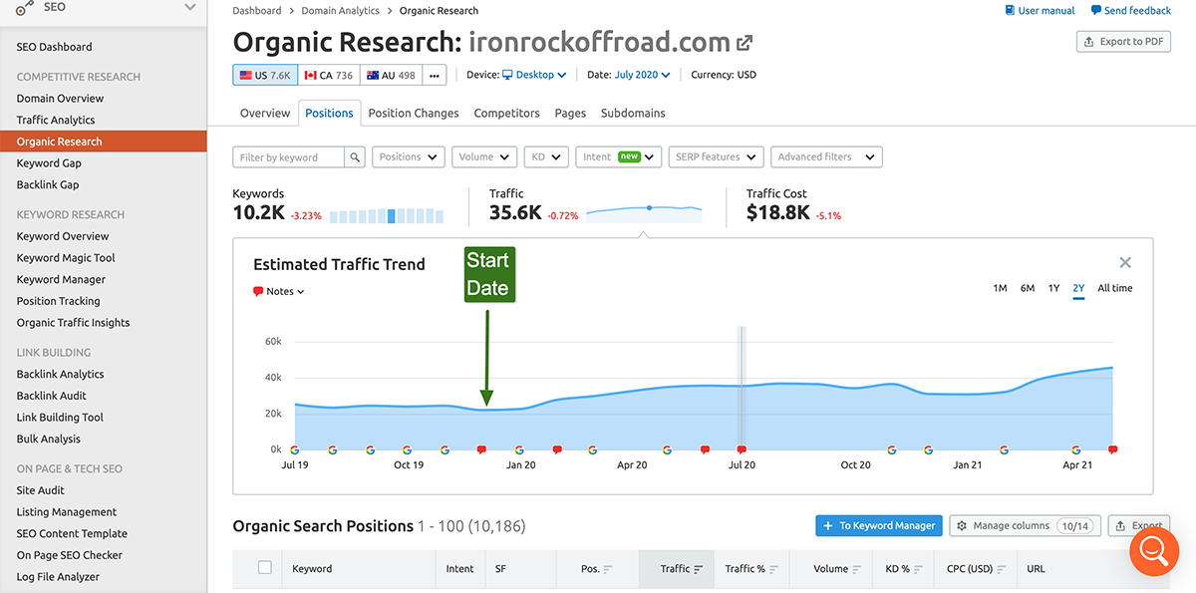This screenshot has height=593, width=1196.
Task: Expand the Positions filter dropdown
Action: [x=409, y=157]
